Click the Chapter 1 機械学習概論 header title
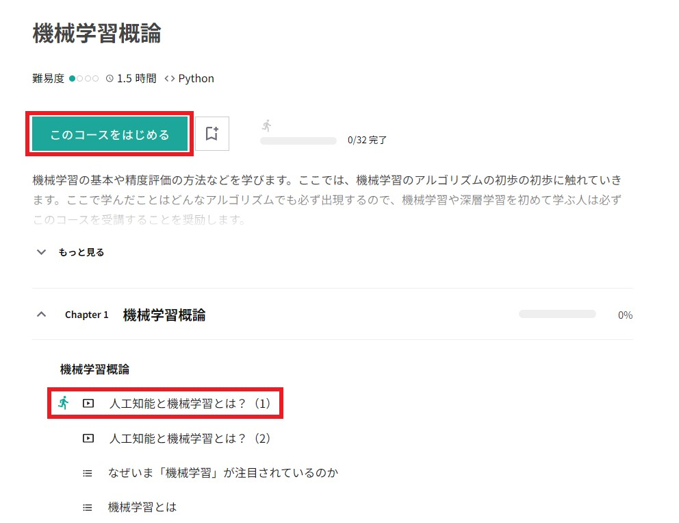This screenshot has width=679, height=523. (164, 315)
